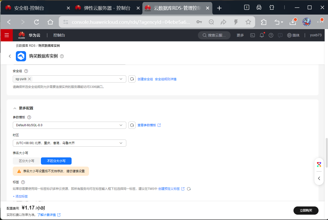
Task: Bookmark this page with the star
Action: [x=248, y=22]
